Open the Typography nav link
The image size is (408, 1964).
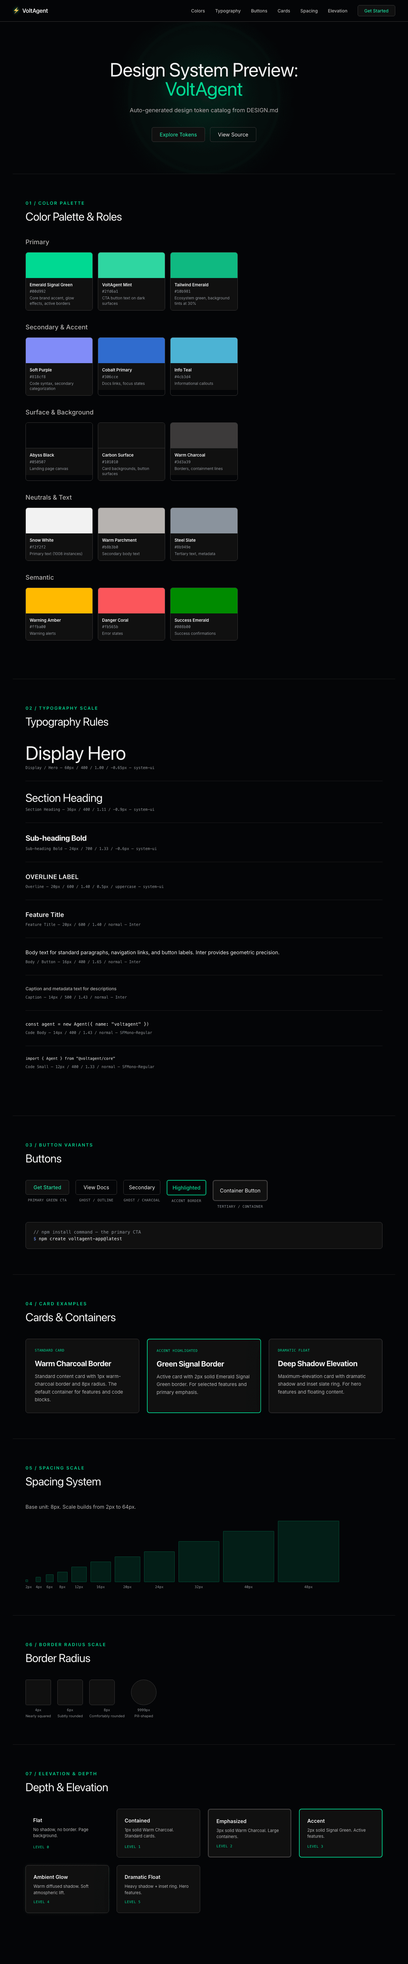pyautogui.click(x=227, y=11)
